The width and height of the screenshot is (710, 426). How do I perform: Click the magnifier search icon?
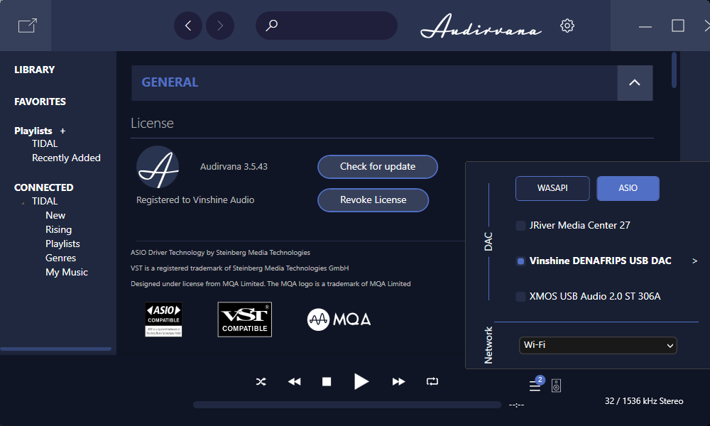(x=272, y=26)
